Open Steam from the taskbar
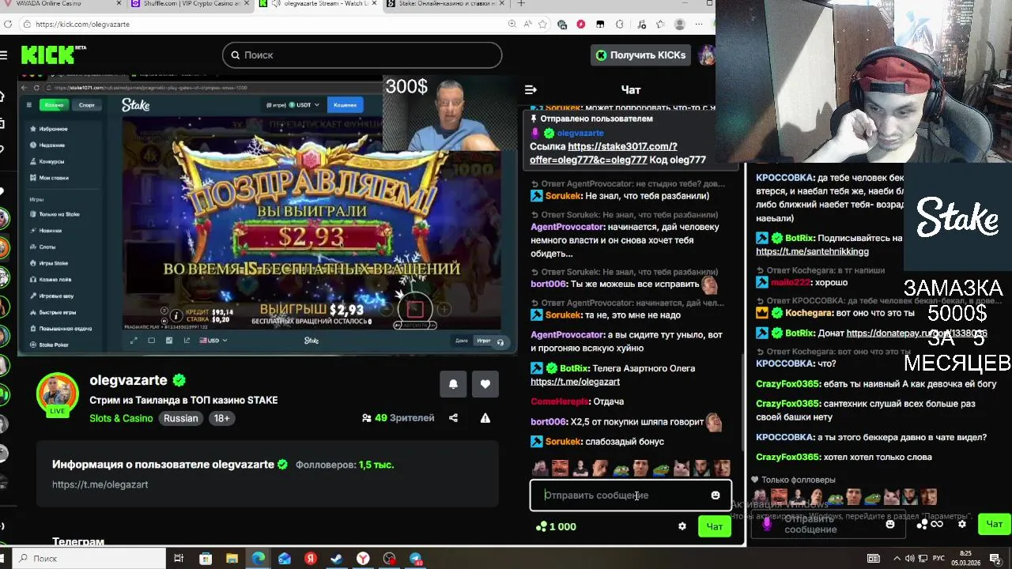Viewport: 1012px width, 569px height. 337,558
